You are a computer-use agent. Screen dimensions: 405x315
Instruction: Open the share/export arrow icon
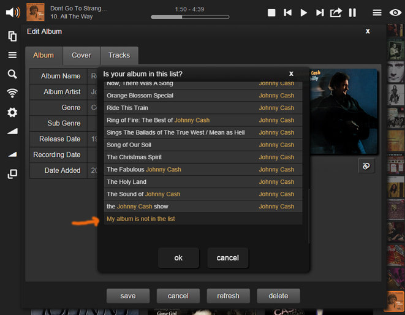[336, 12]
